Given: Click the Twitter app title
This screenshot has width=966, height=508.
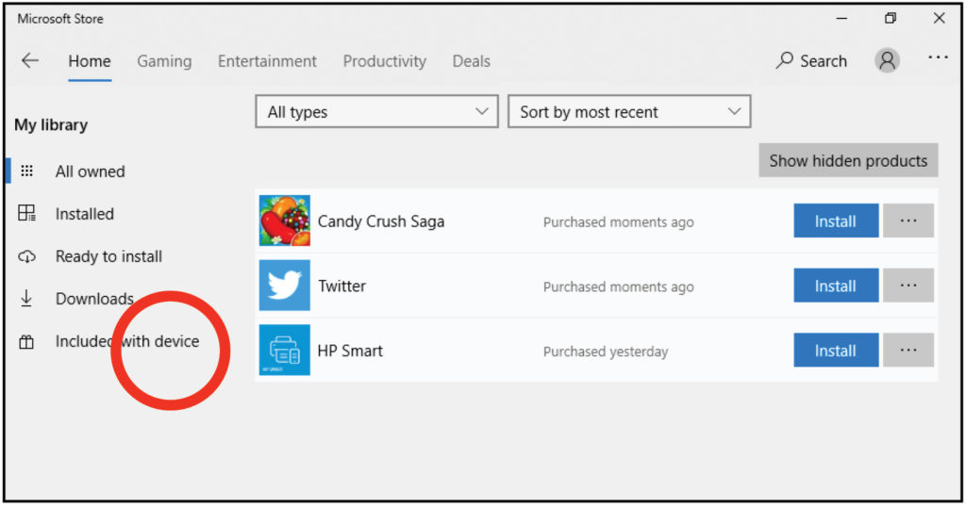Looking at the screenshot, I should pos(341,286).
